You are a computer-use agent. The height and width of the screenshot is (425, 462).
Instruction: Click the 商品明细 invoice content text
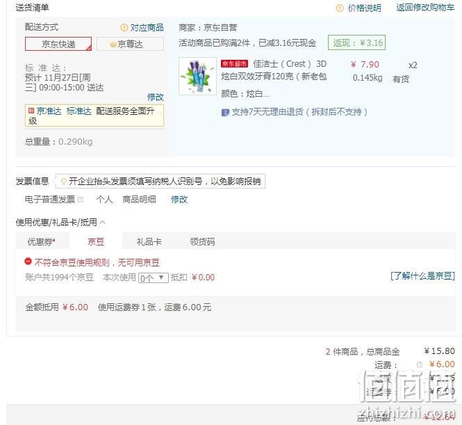coord(139,200)
